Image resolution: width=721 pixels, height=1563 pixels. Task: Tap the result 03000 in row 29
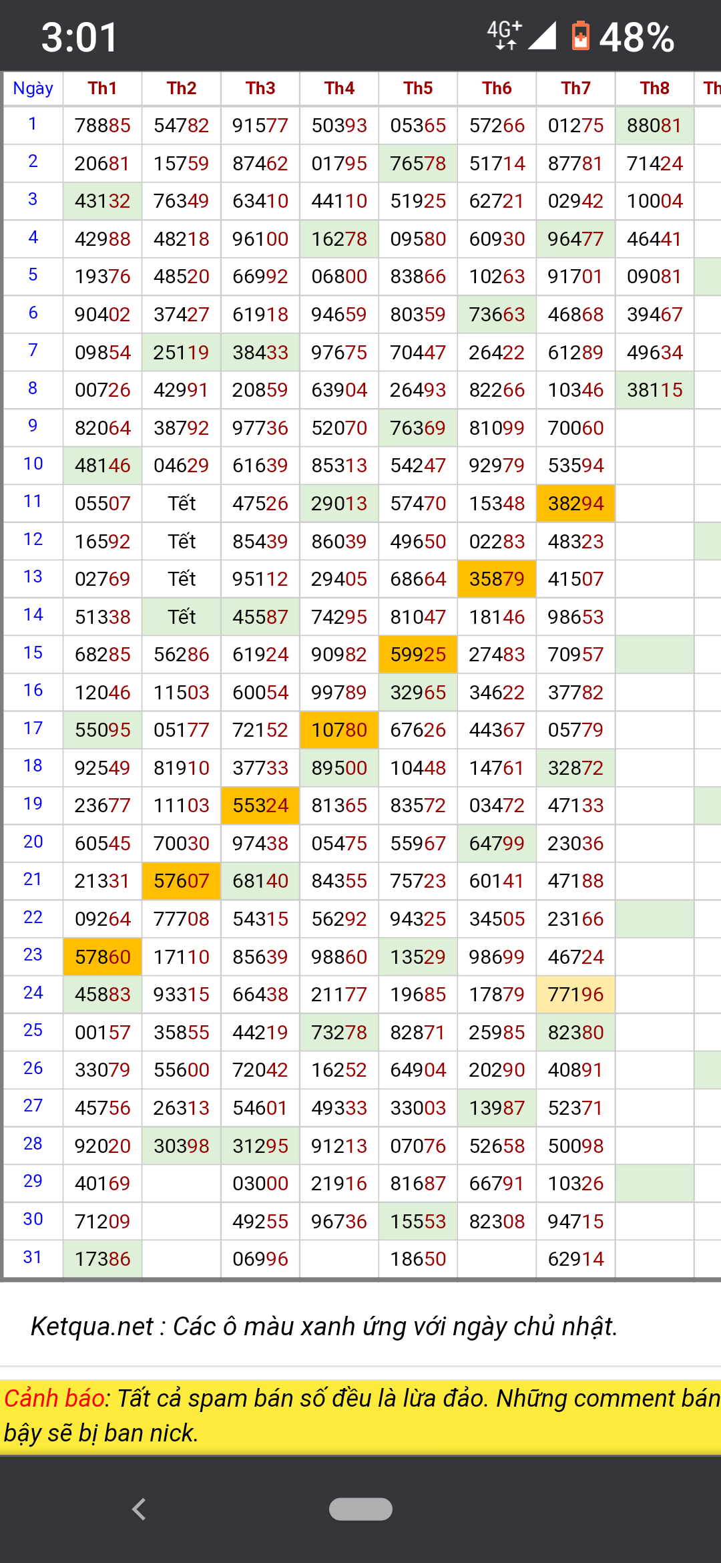pos(260,1184)
